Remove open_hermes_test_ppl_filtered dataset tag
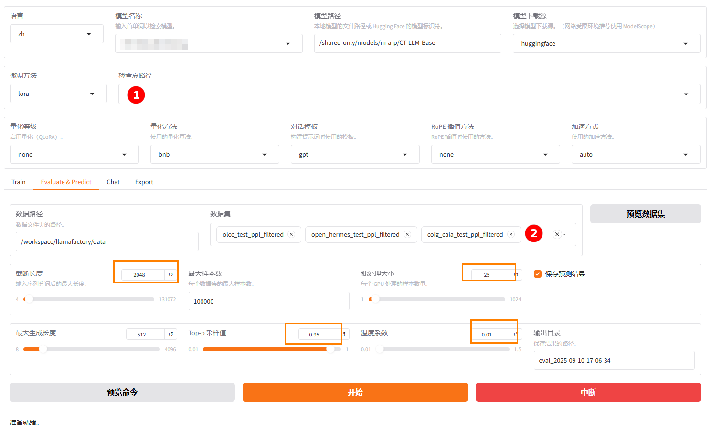Image resolution: width=712 pixels, height=430 pixels. click(x=407, y=234)
